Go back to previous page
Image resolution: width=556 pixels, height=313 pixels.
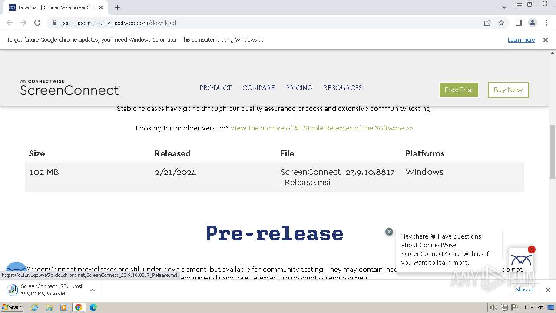pos(10,23)
